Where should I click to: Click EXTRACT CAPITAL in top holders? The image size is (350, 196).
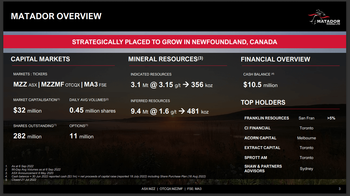(262, 148)
